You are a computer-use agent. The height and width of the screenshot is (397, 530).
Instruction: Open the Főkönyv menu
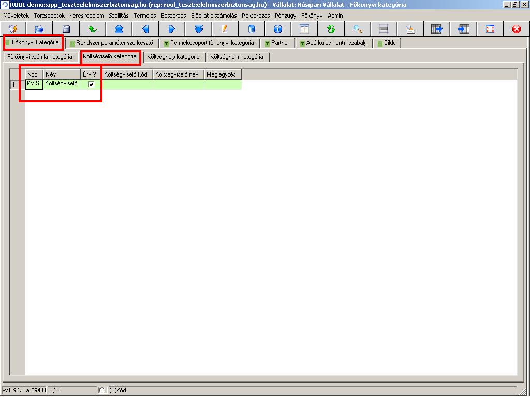(312, 16)
